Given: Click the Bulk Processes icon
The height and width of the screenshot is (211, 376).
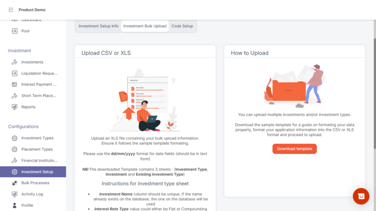Looking at the screenshot, I should [x=15, y=183].
